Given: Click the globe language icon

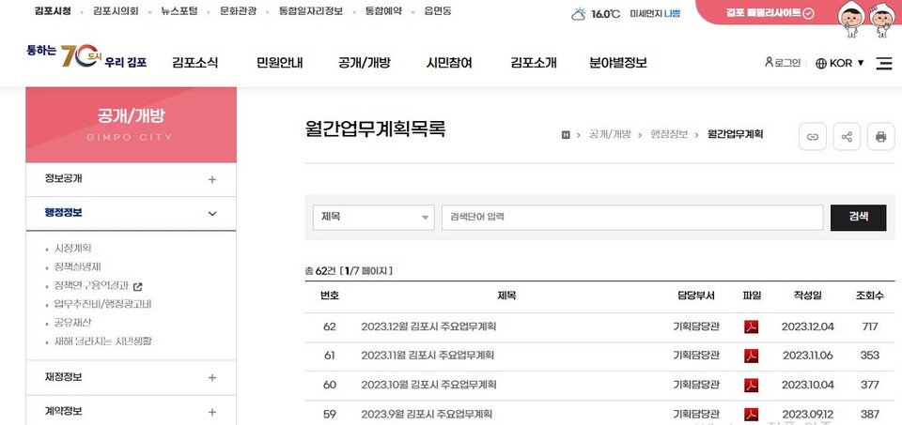Looking at the screenshot, I should (821, 63).
